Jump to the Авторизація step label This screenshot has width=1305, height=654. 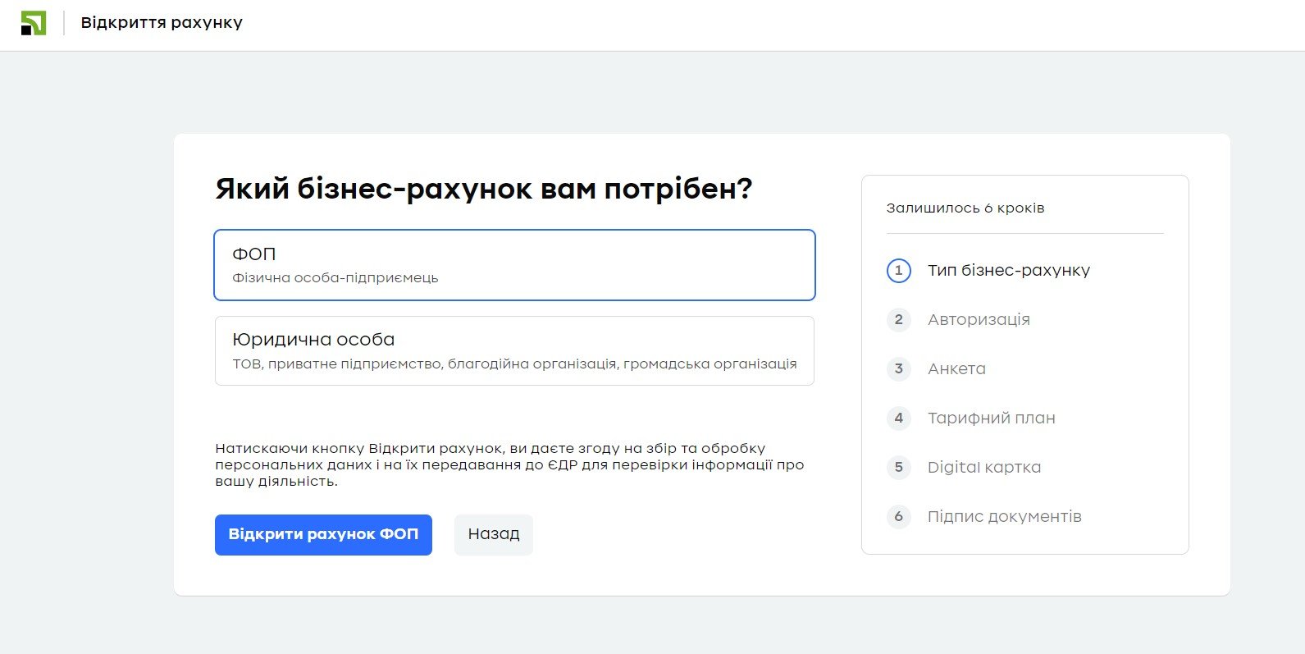979,319
